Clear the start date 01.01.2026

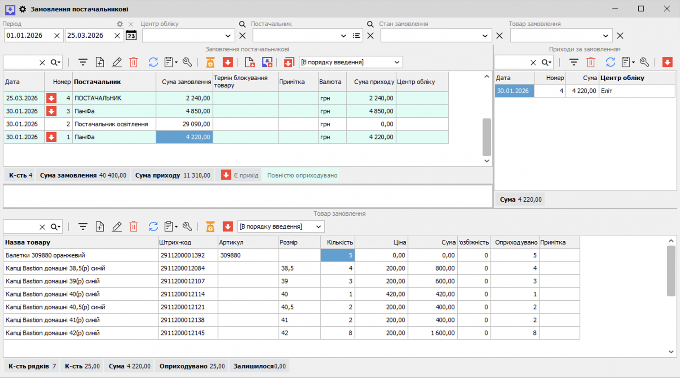coord(57,36)
